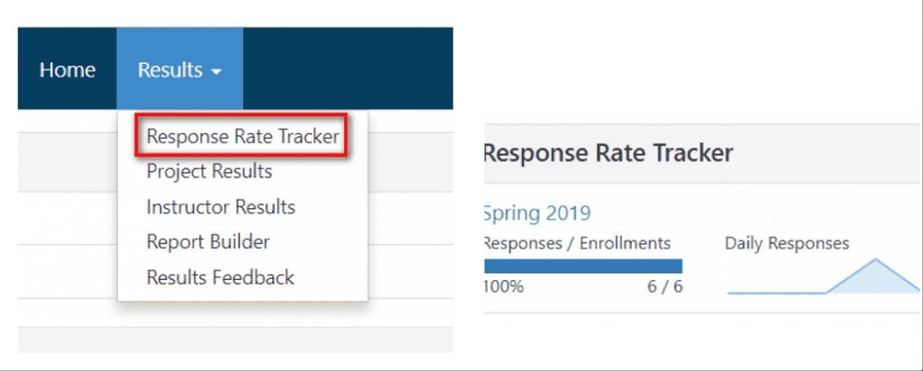Click the Home navigation item
This screenshot has height=371, width=923.
tap(67, 70)
